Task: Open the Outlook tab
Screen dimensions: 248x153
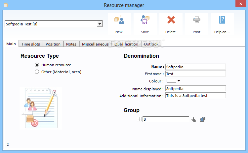Action: pos(151,44)
